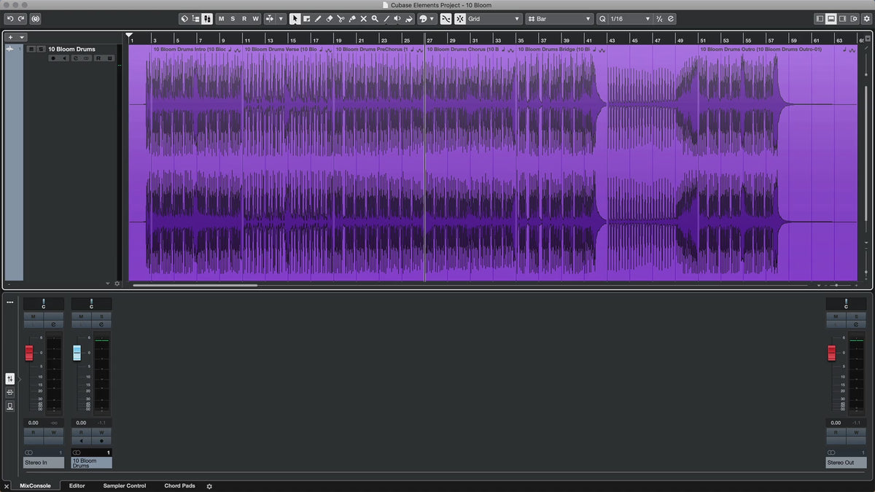Click the Add Track plus button
875x492 pixels.
(11, 37)
